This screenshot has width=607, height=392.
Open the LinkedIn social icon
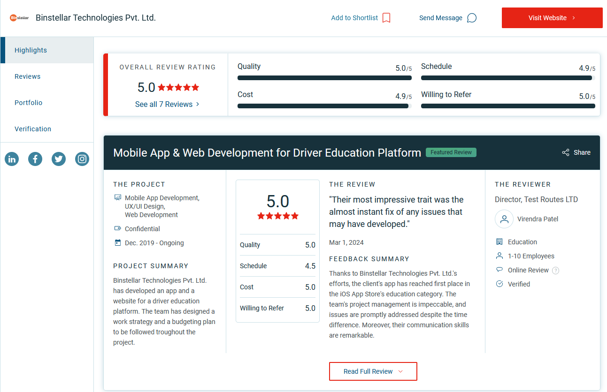[x=12, y=159]
